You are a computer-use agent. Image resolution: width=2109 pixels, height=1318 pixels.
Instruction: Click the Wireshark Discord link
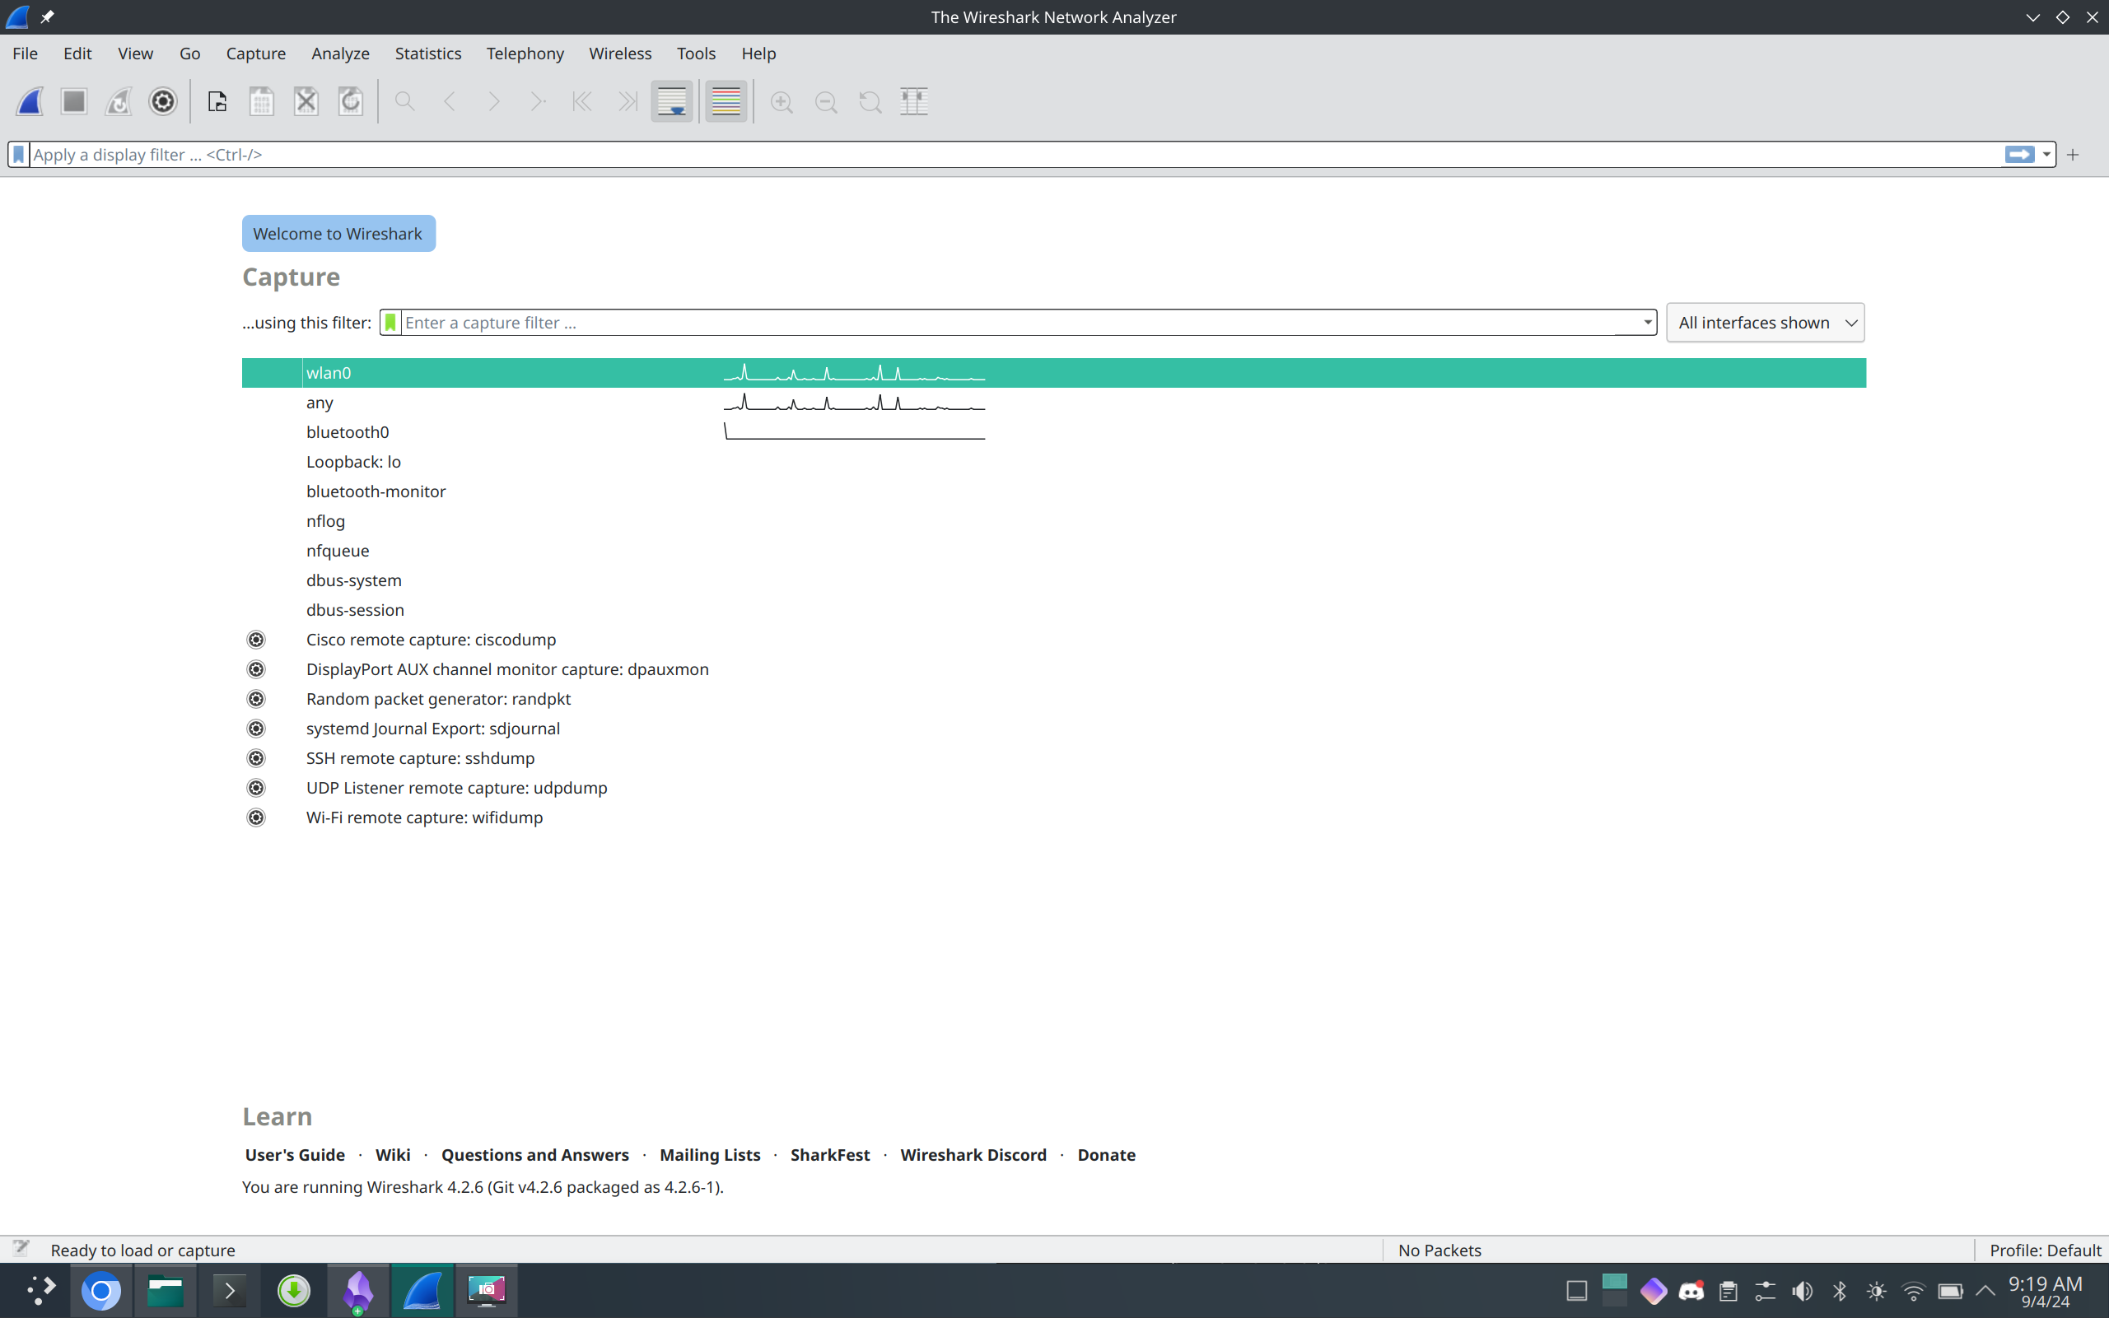[x=973, y=1155]
